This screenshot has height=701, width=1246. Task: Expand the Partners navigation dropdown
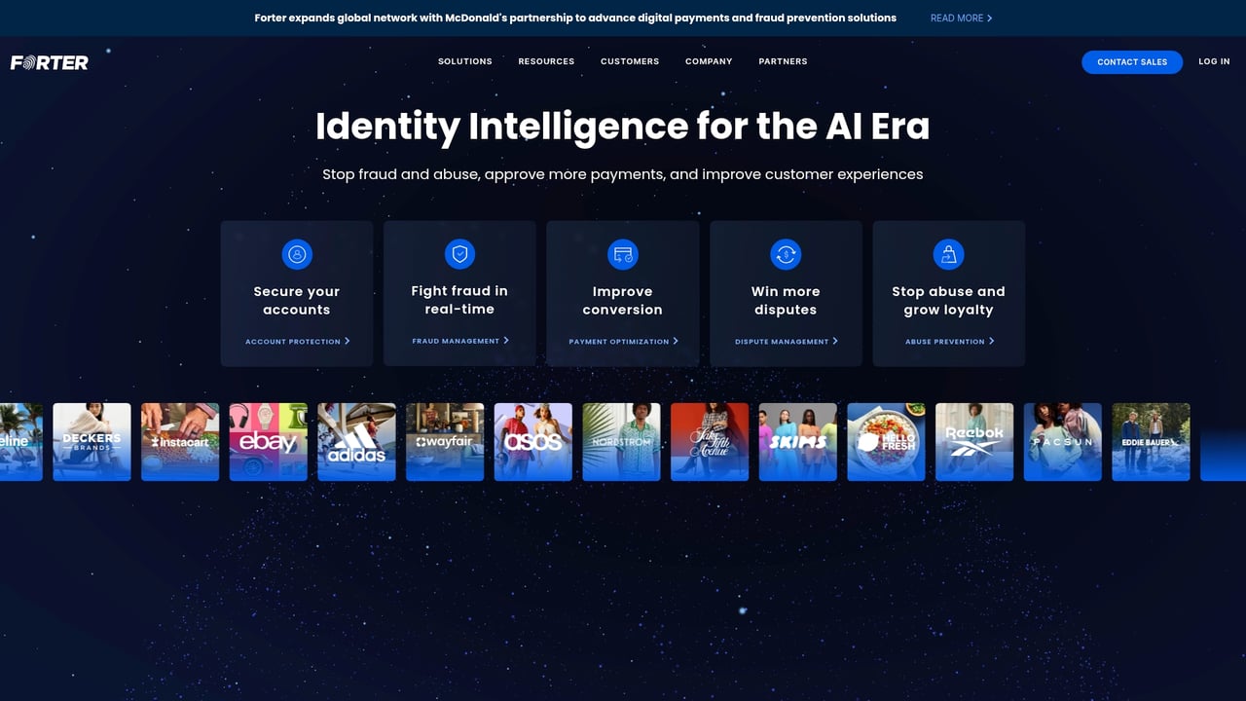tap(783, 61)
